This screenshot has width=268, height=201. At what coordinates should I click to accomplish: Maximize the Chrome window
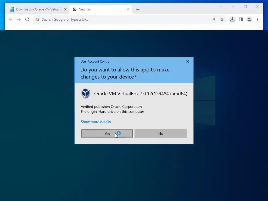pos(245,7)
